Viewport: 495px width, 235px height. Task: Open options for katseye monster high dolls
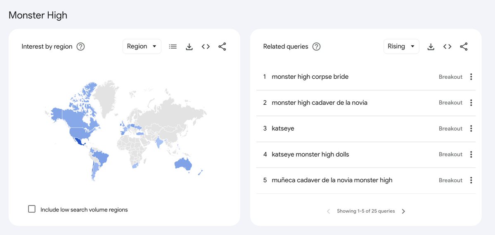pyautogui.click(x=471, y=154)
